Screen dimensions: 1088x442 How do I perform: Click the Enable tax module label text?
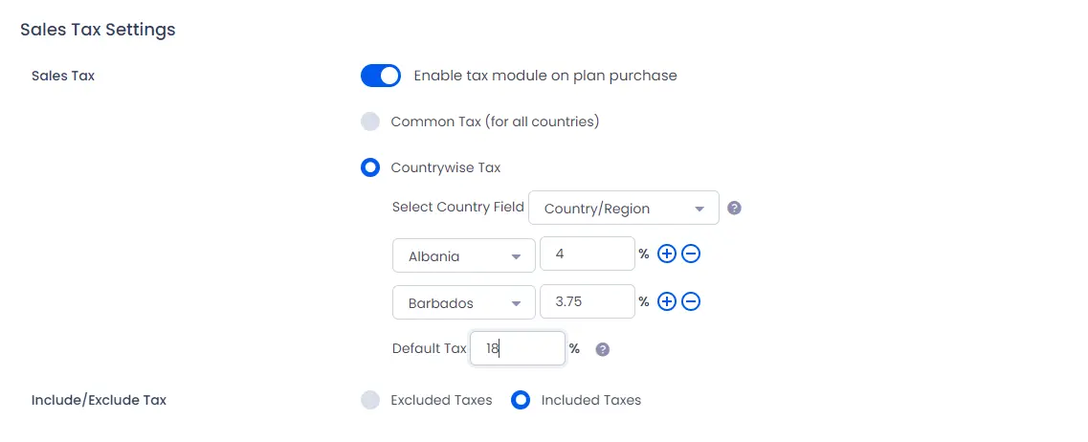pyautogui.click(x=545, y=76)
